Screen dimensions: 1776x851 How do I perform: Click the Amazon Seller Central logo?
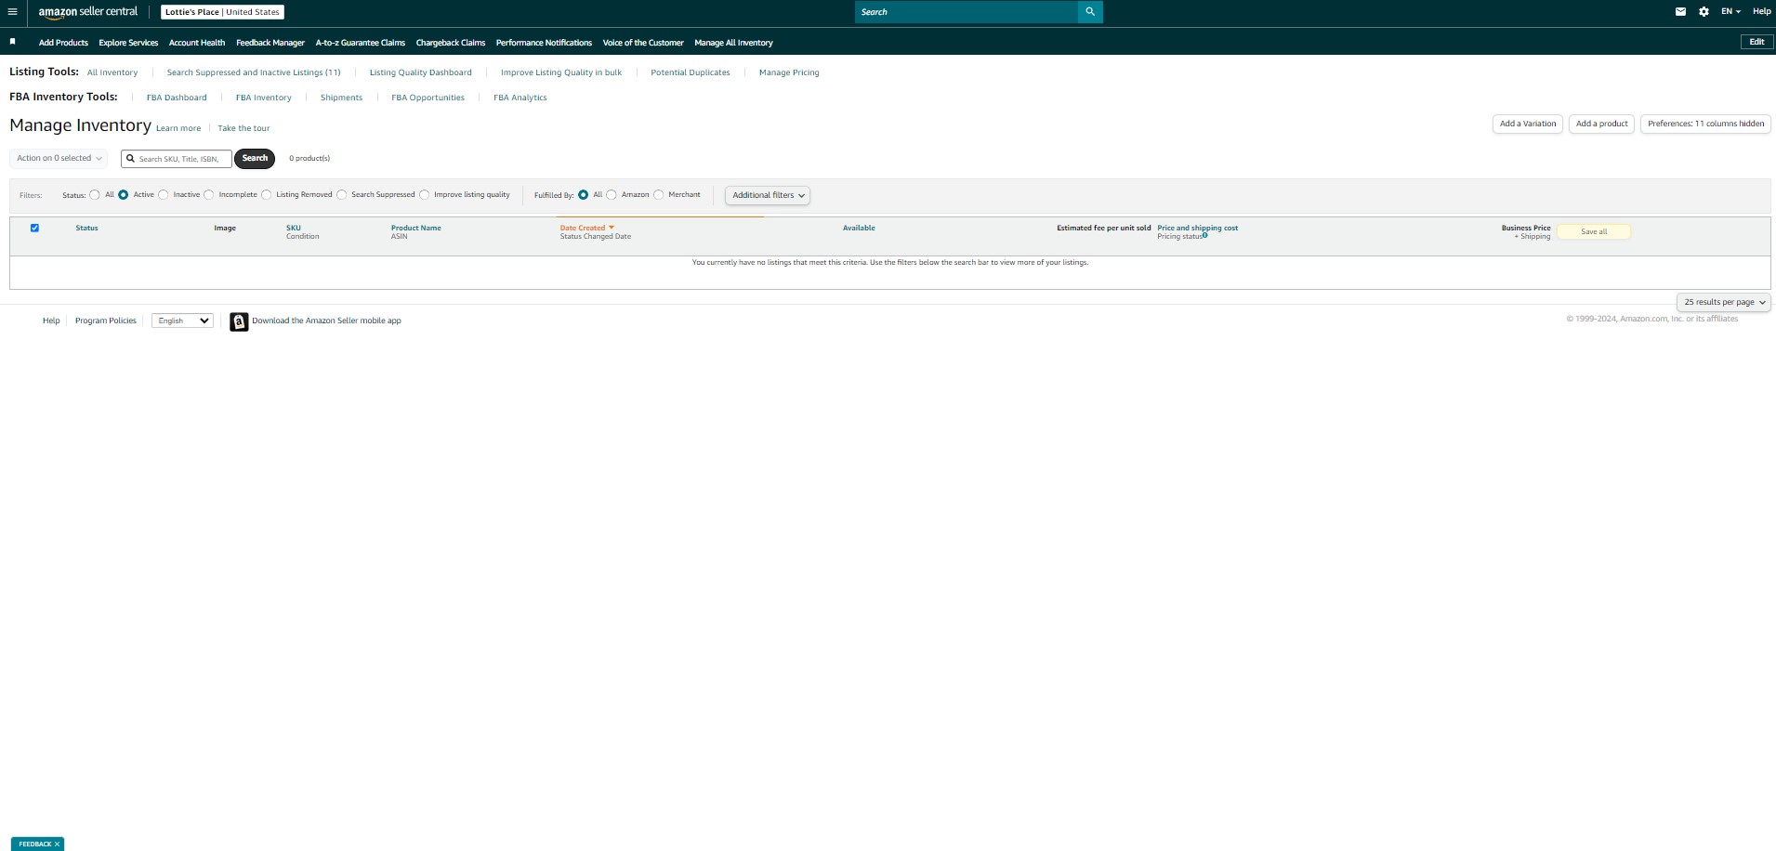click(88, 12)
